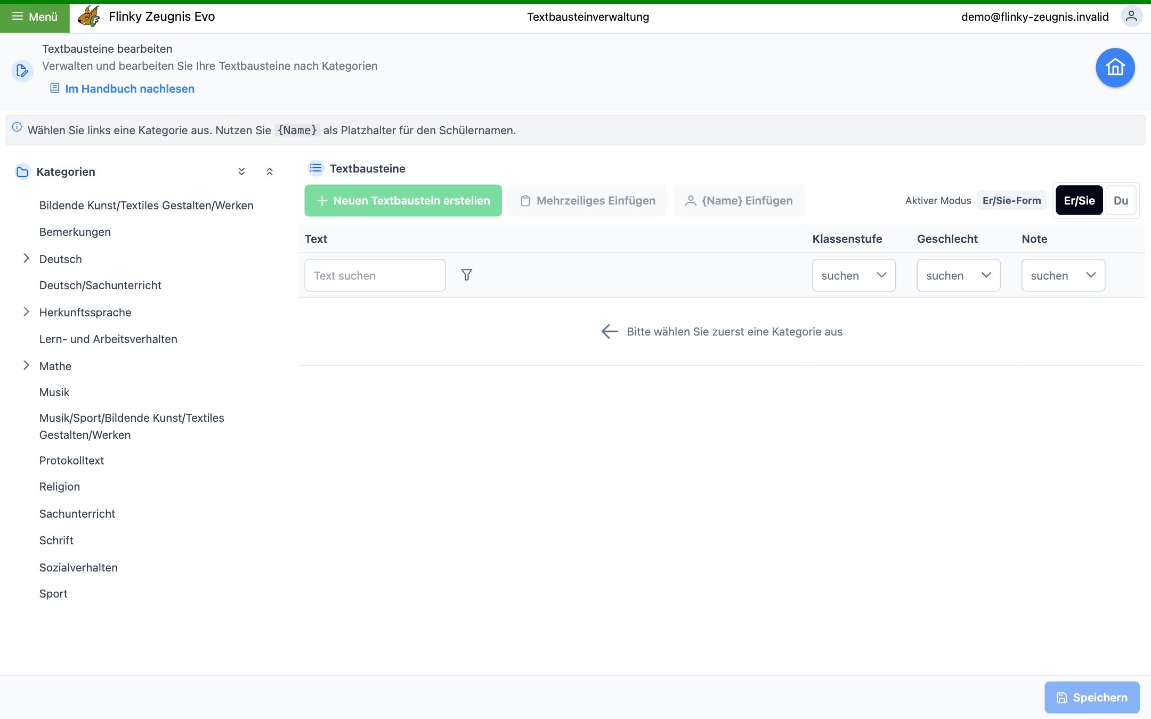Click Neuen Textbaustein erstellen button
The image size is (1151, 719).
click(403, 200)
